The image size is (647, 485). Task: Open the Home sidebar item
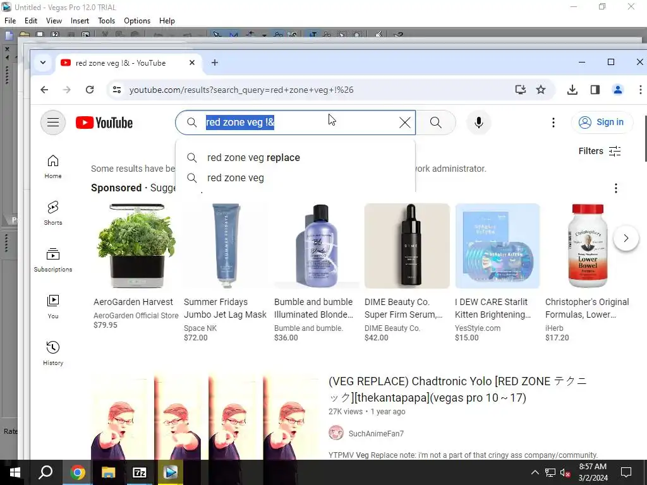tap(53, 167)
